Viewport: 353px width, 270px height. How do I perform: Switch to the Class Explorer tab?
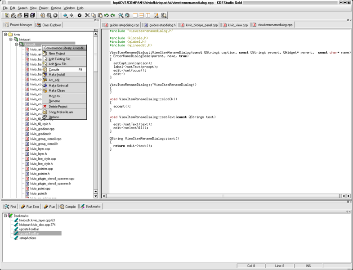pos(49,25)
